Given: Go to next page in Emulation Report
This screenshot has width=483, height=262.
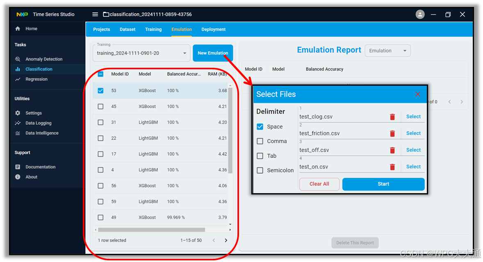Looking at the screenshot, I should point(461,102).
